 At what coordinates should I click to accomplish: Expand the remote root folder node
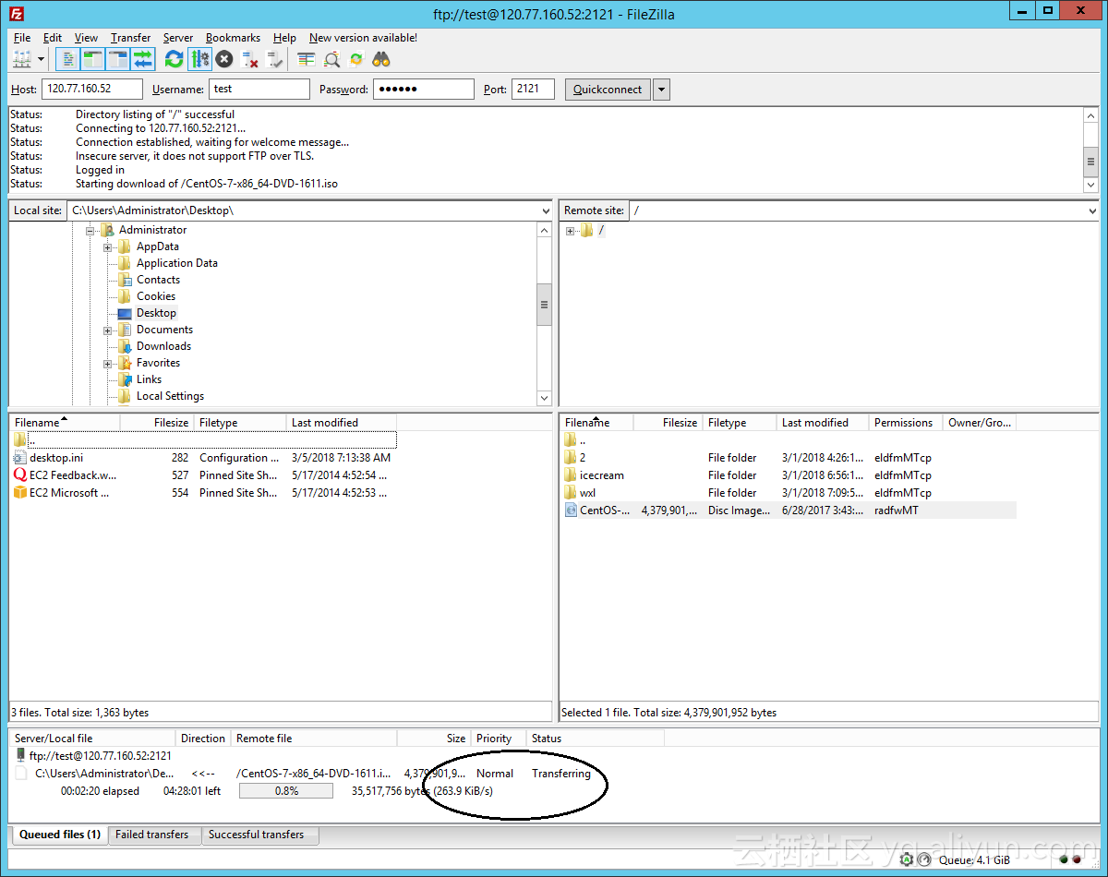[571, 231]
